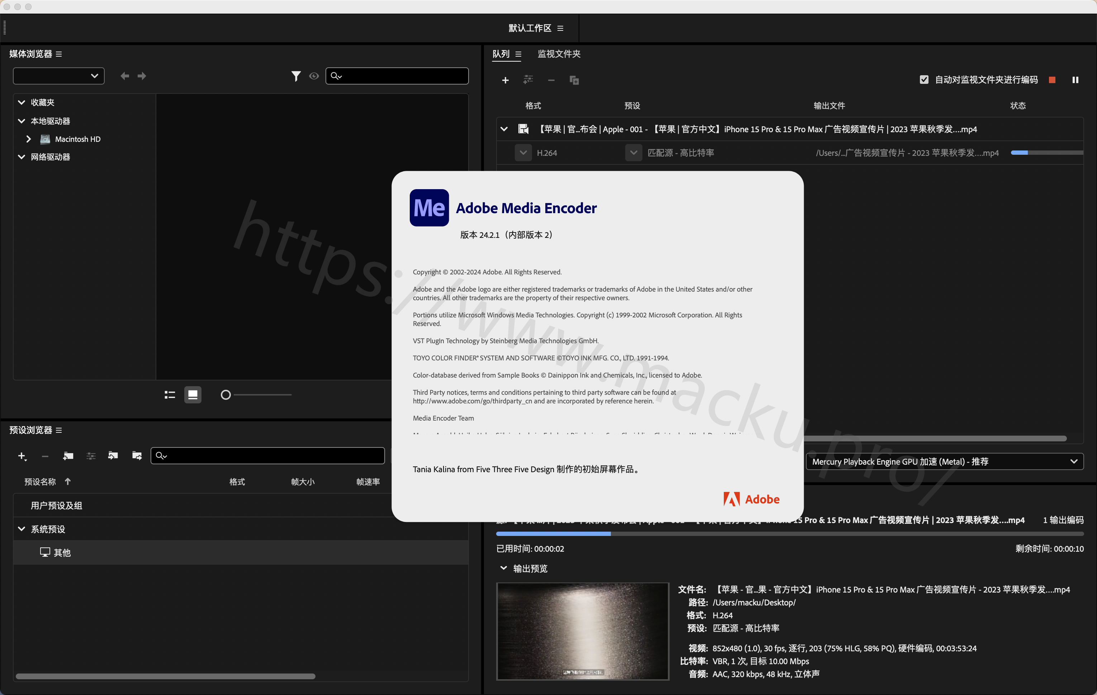Open the default workspace menu icon
1097x695 pixels.
[x=560, y=28]
